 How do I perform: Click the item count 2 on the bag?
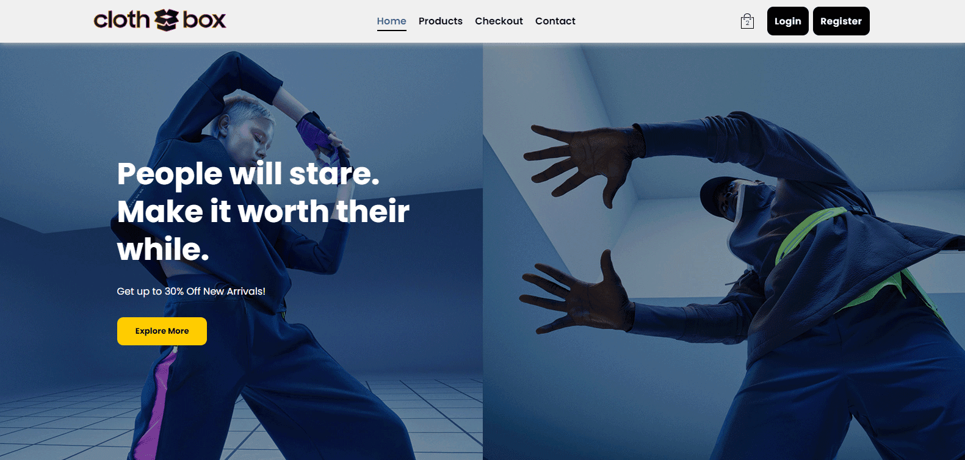(747, 23)
